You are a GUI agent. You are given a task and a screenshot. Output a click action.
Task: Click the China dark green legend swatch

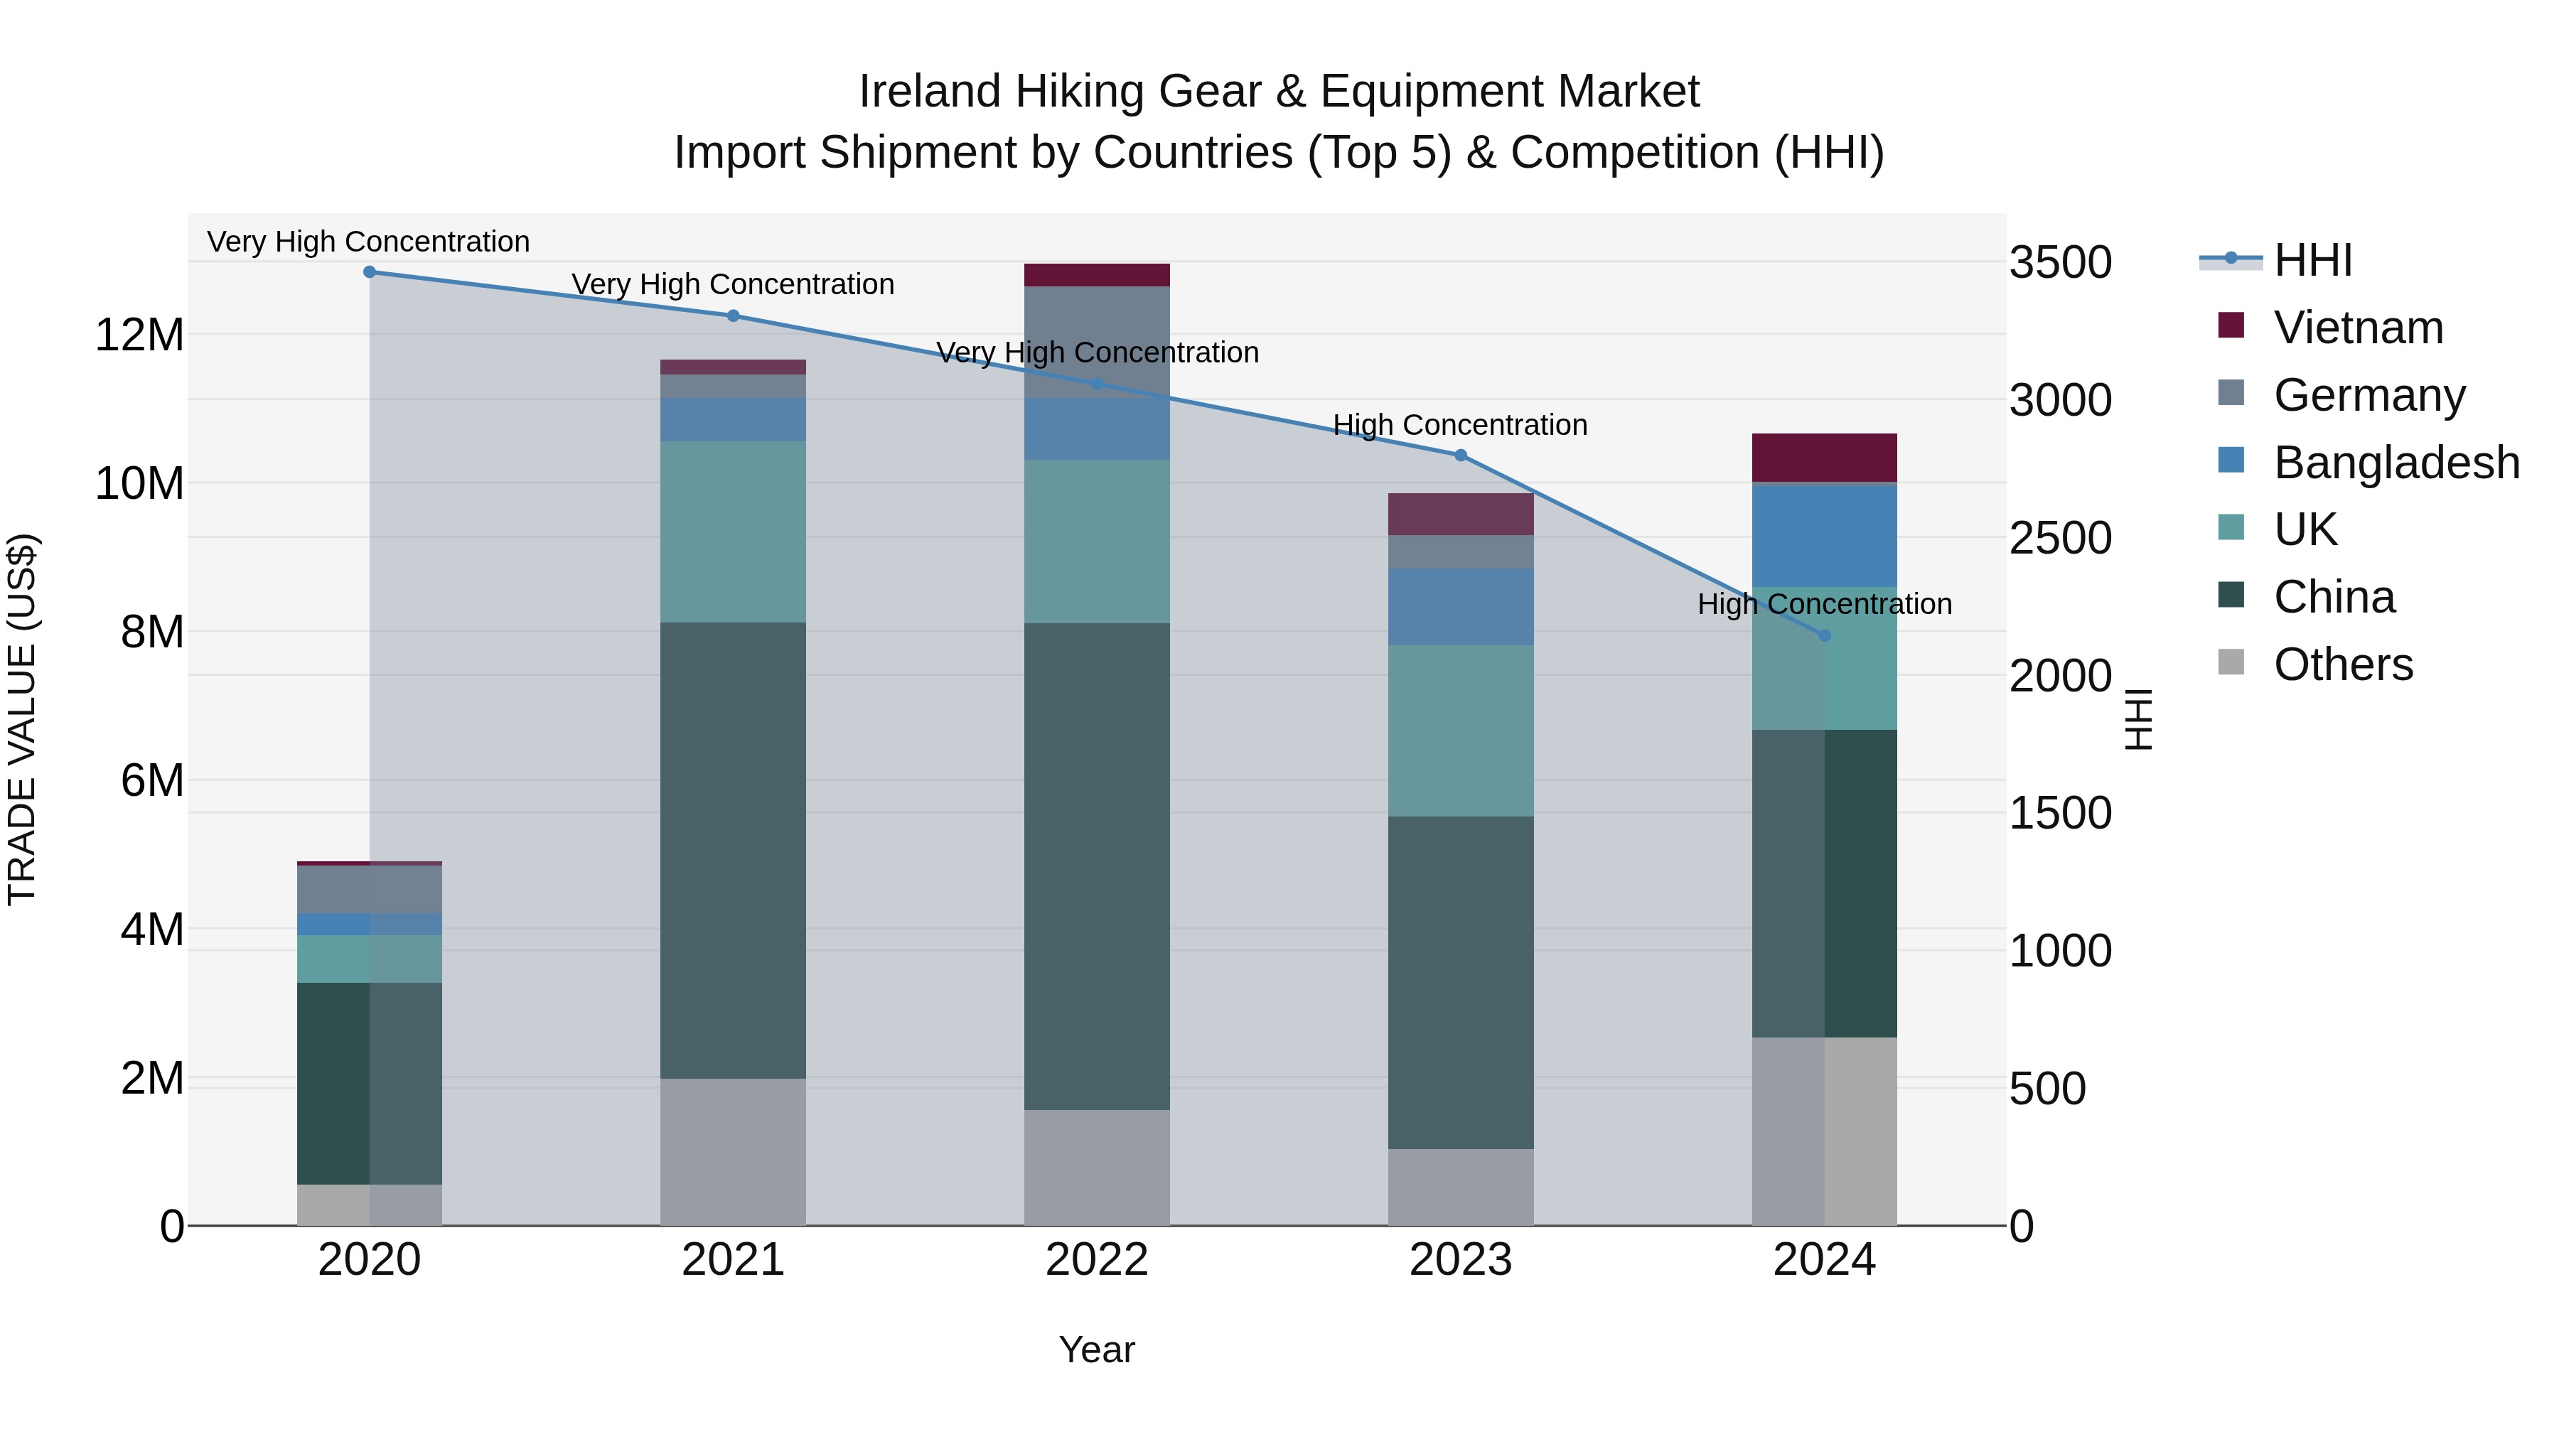2231,595
